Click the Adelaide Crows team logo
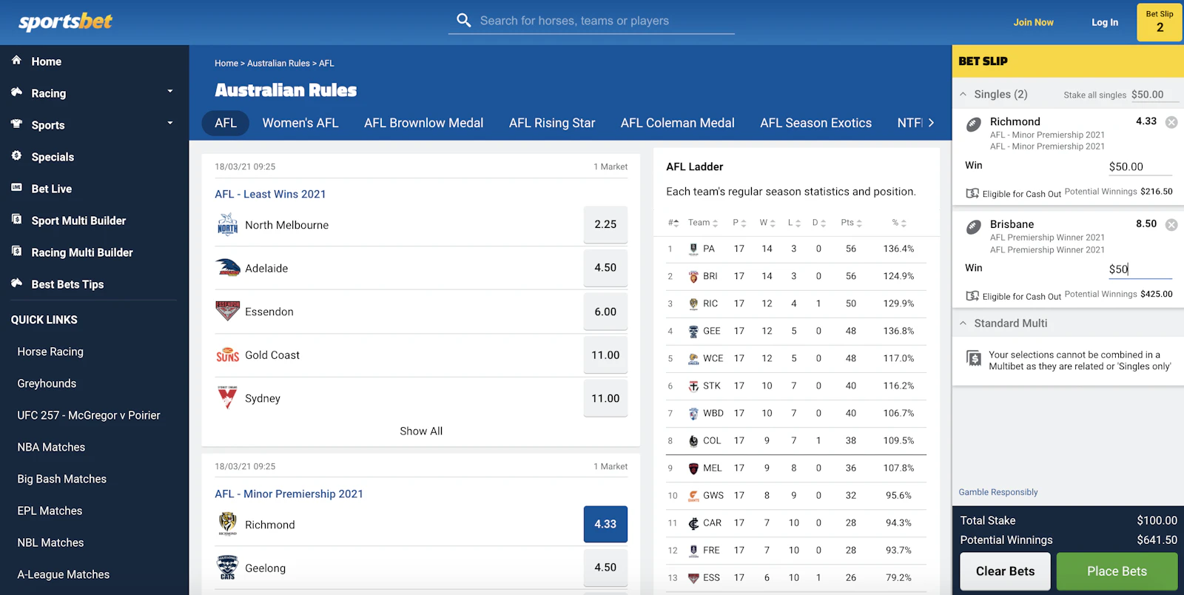This screenshot has width=1184, height=595. [227, 268]
